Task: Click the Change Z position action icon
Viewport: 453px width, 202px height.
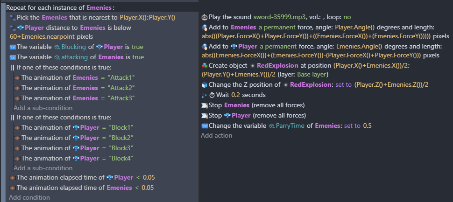Action: [204, 85]
